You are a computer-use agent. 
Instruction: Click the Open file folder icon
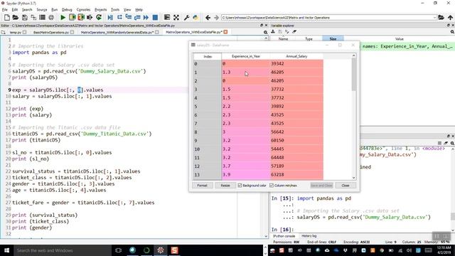(x=16, y=18)
